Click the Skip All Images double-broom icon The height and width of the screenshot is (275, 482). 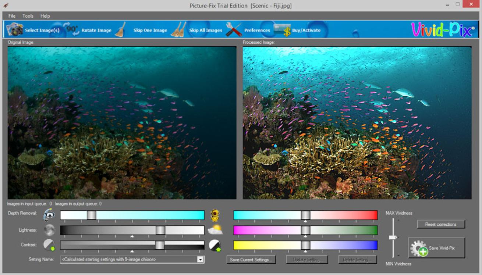tap(178, 29)
